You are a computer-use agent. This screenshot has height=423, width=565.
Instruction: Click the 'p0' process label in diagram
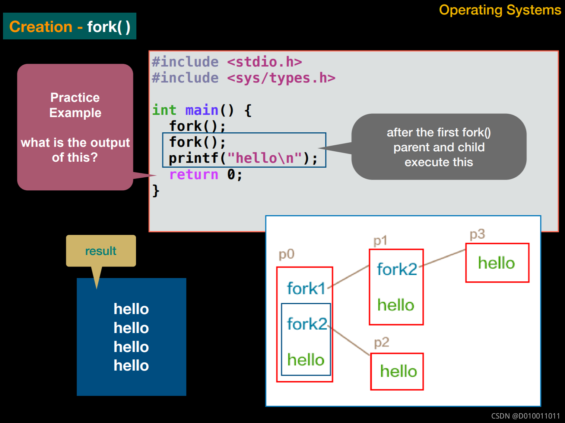click(286, 254)
